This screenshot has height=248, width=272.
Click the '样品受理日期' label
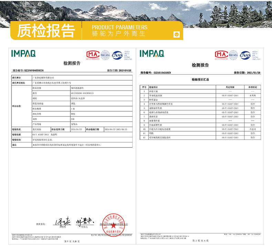tap(58, 130)
